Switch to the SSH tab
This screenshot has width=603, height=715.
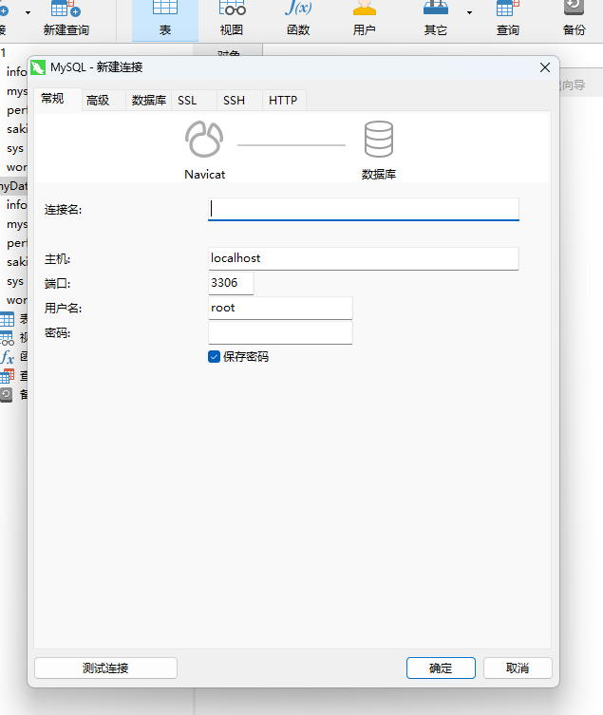point(239,101)
